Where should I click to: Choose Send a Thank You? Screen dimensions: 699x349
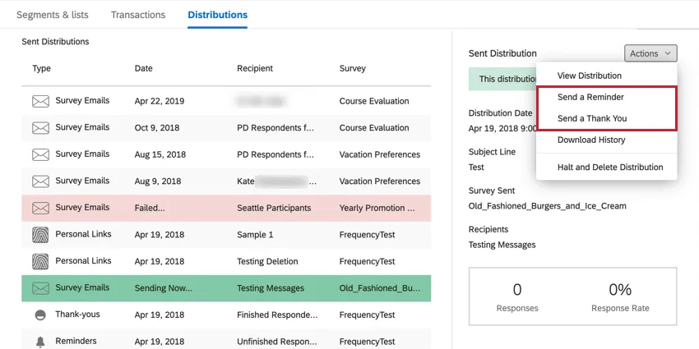point(592,118)
